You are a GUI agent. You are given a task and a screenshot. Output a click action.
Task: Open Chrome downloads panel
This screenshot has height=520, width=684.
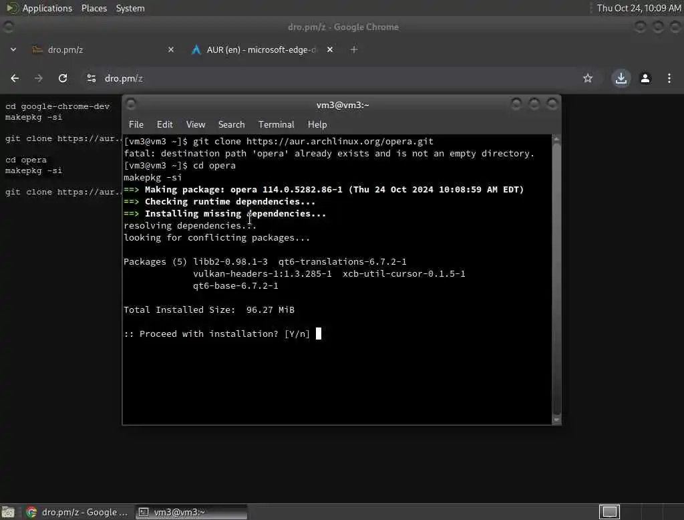point(621,78)
